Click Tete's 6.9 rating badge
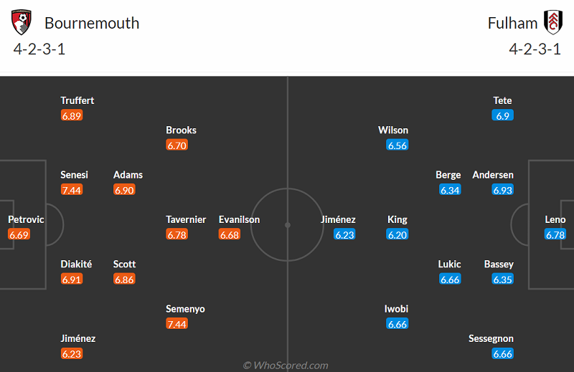The width and height of the screenshot is (574, 372). 502,115
